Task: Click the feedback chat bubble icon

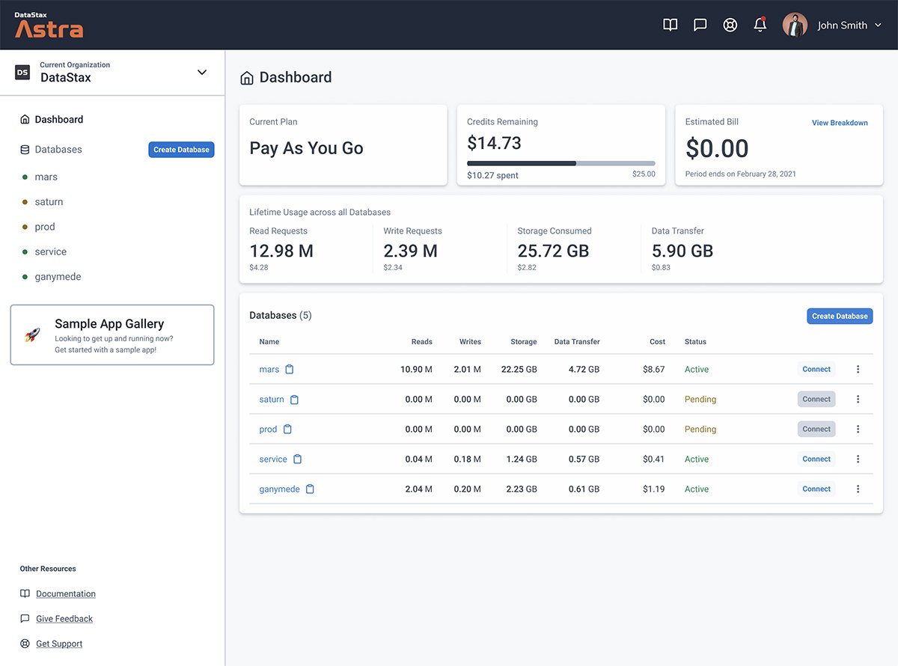Action: click(x=700, y=24)
